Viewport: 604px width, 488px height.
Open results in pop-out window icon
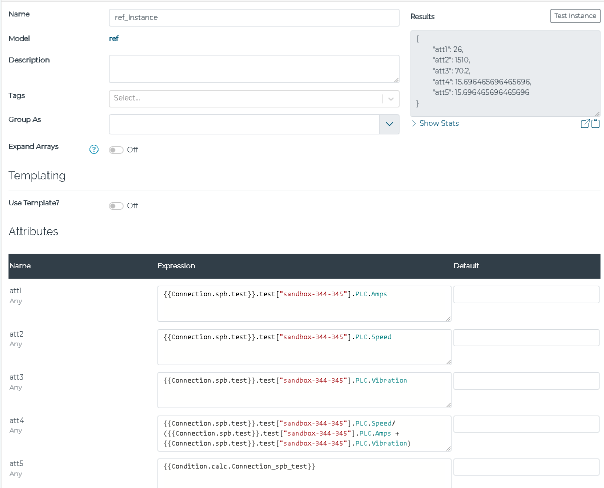pyautogui.click(x=584, y=124)
